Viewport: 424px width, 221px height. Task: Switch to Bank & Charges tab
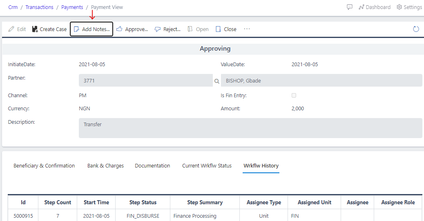(105, 165)
